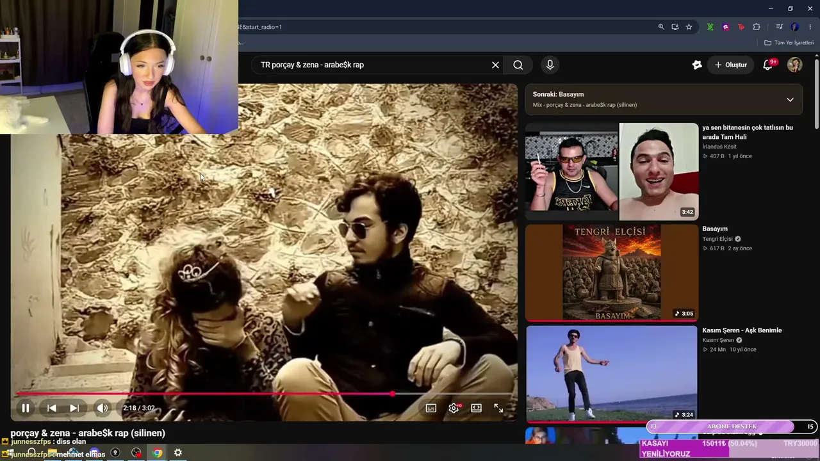820x461 pixels.
Task: Switch player to theater mode
Action: coord(476,408)
